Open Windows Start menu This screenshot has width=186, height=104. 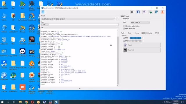[x=2, y=102]
